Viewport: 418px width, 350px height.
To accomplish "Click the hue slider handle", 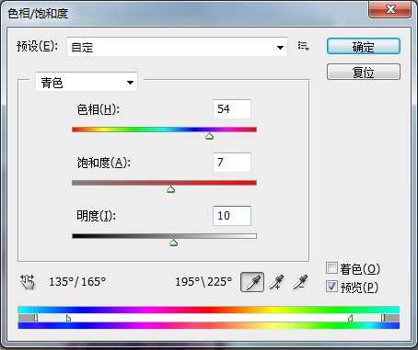I will click(x=209, y=136).
